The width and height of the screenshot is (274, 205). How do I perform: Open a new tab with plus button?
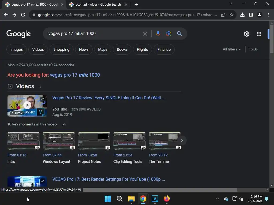[x=136, y=5]
